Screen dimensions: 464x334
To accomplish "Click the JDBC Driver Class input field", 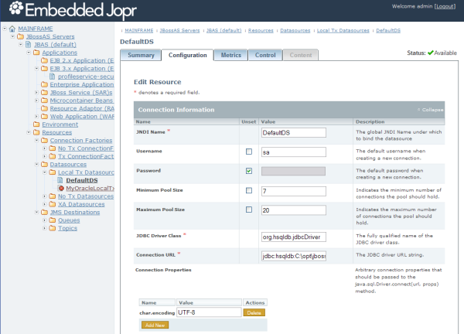I will coord(294,237).
